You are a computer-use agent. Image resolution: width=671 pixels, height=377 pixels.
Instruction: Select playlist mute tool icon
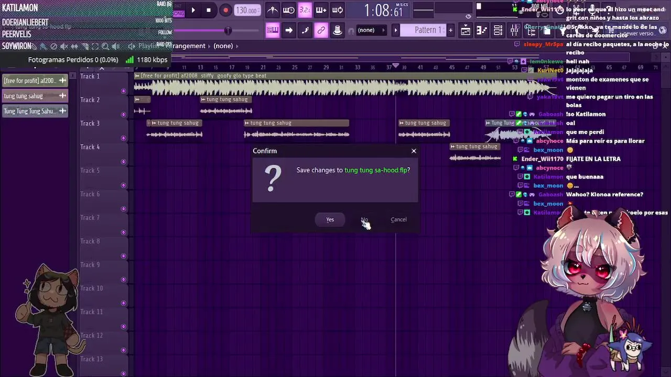[64, 47]
